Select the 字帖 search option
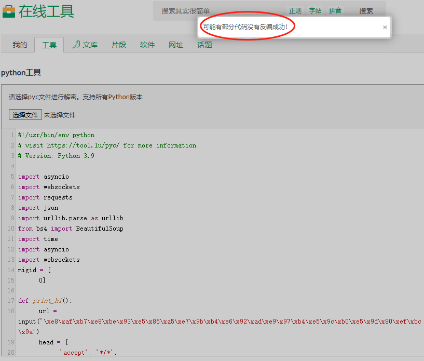 pos(315,11)
